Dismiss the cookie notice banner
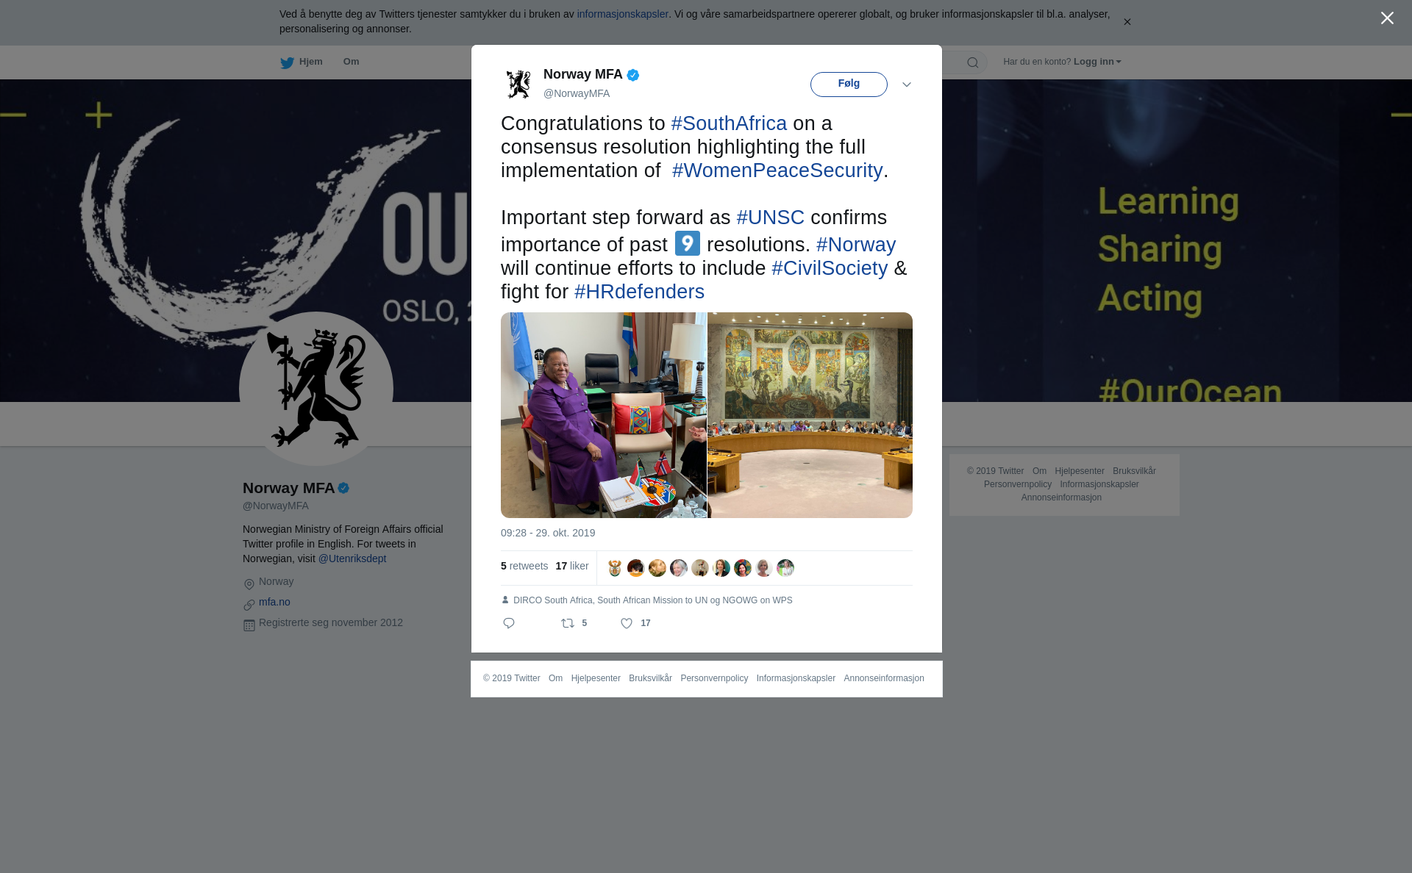The image size is (1412, 873). [x=1127, y=22]
